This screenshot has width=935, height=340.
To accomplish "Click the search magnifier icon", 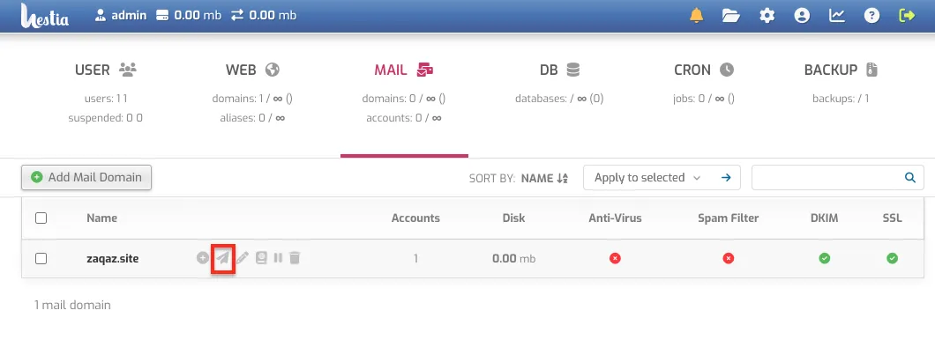I will (910, 177).
